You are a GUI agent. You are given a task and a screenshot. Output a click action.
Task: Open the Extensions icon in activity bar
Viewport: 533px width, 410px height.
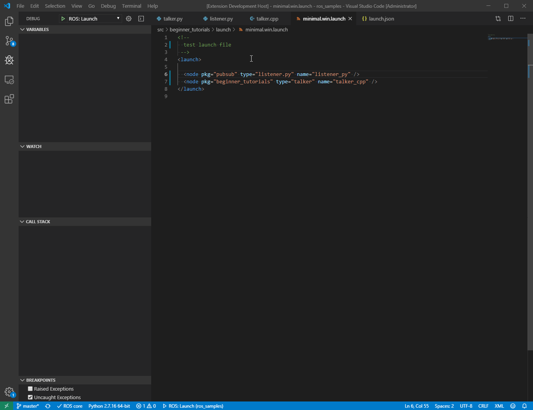9,99
